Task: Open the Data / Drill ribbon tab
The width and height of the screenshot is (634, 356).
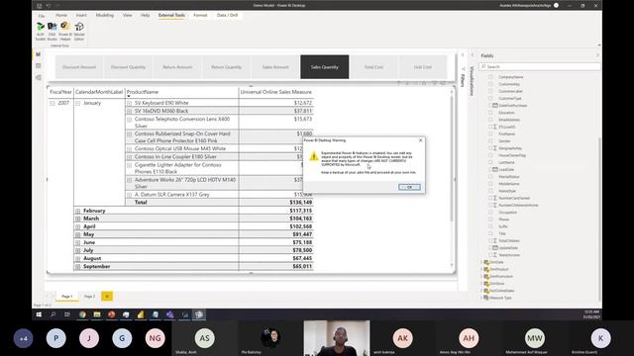Action: (227, 16)
